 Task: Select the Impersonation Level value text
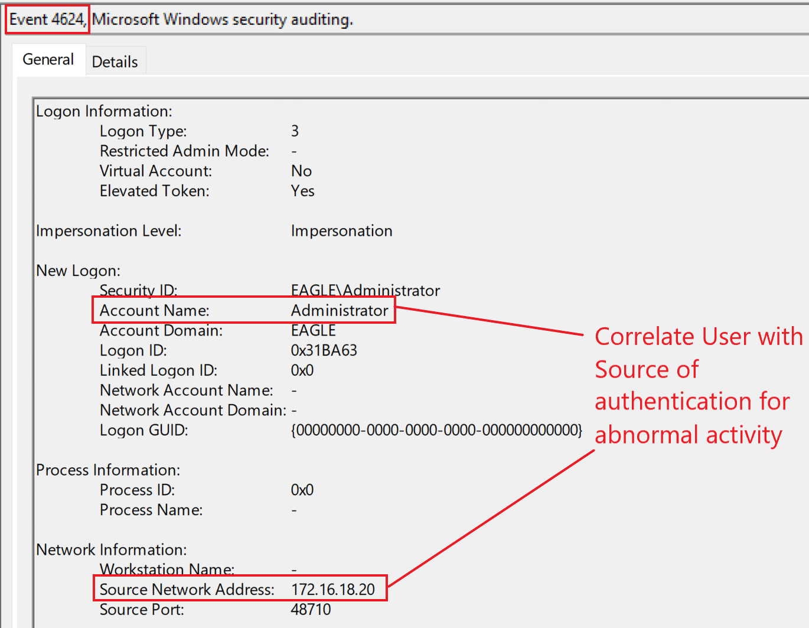click(x=341, y=231)
